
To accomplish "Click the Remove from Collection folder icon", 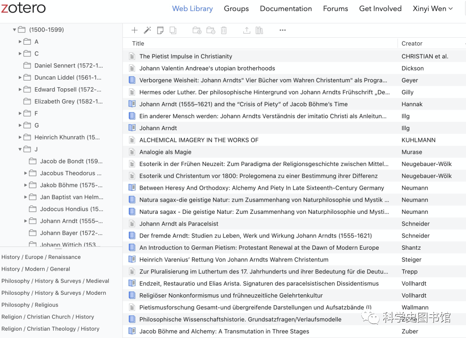I will pyautogui.click(x=211, y=30).
